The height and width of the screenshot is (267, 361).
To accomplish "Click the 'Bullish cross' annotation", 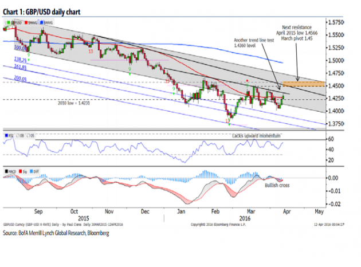I will 278,186.
